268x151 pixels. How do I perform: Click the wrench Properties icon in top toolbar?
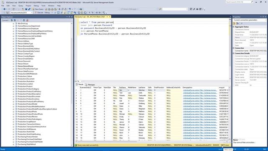coord(194,9)
